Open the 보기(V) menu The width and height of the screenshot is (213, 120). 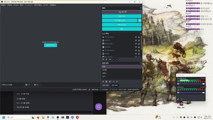coord(16,5)
